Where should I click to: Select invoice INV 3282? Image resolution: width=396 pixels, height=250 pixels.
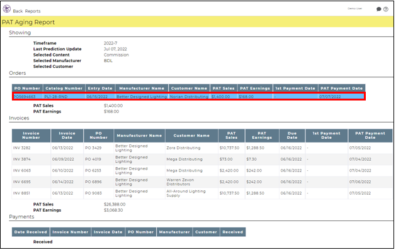point(21,148)
